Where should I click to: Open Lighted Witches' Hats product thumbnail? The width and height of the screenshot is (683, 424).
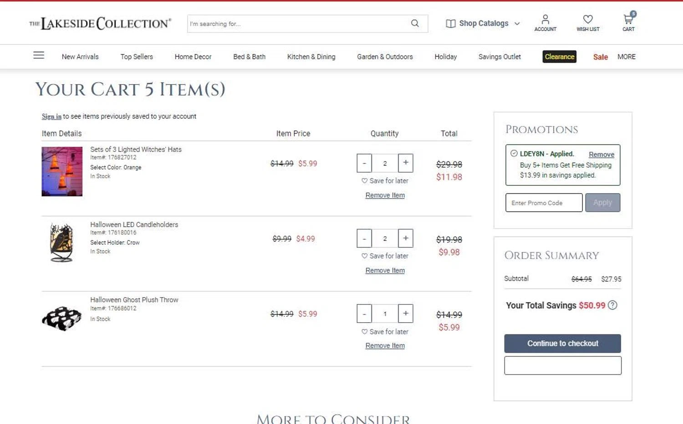tap(62, 171)
